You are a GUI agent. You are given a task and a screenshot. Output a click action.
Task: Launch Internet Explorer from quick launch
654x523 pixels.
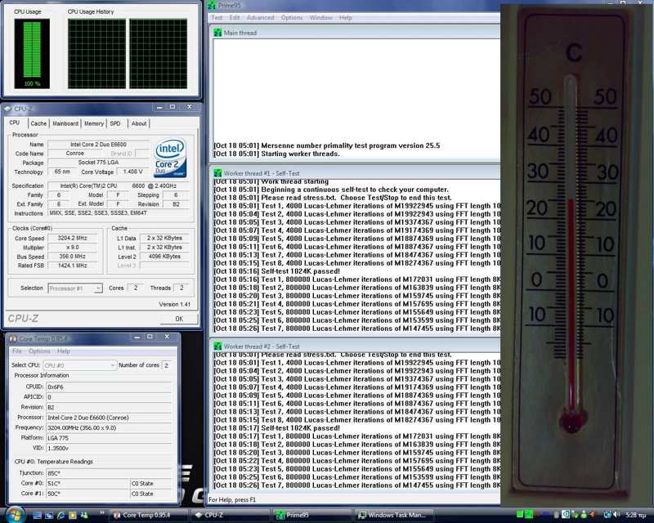click(x=60, y=515)
